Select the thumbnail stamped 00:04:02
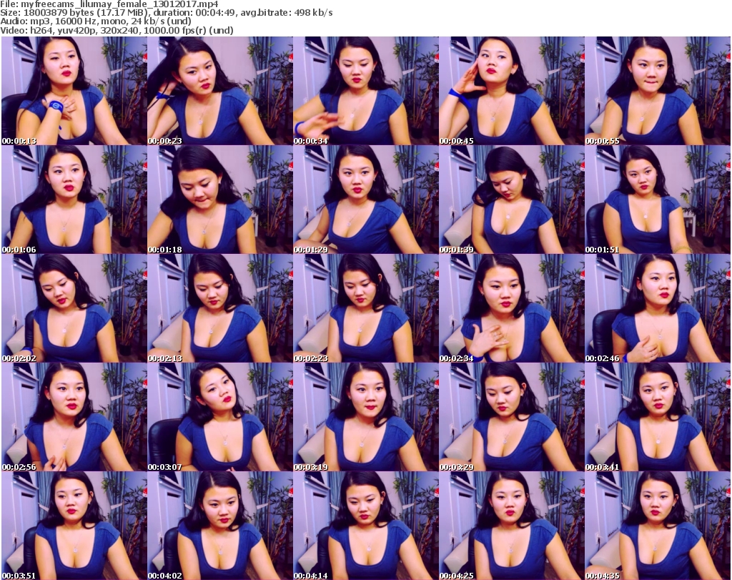732x580 pixels. coord(220,526)
